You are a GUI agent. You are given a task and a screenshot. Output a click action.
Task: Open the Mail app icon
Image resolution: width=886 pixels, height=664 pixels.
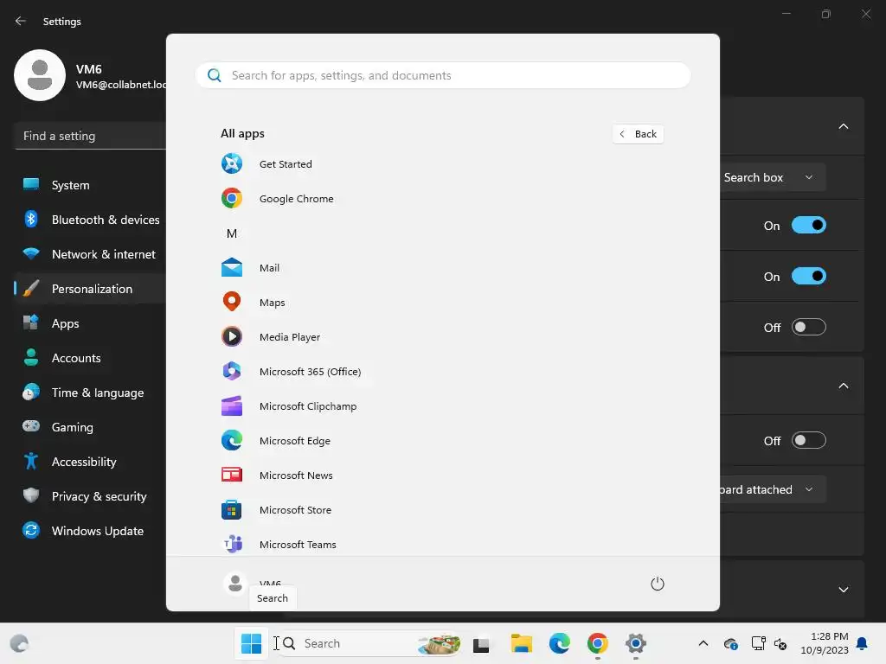[232, 268]
